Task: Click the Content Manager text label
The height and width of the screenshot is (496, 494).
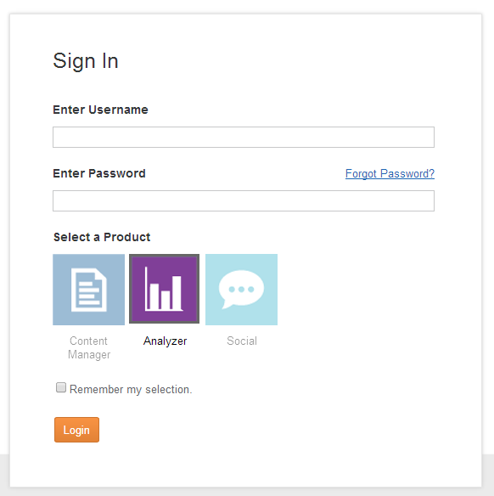Action: tap(89, 347)
